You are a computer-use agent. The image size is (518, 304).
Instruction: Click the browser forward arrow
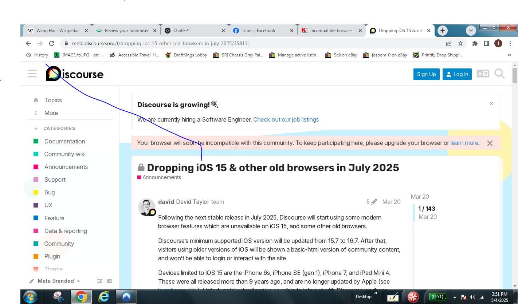click(40, 43)
